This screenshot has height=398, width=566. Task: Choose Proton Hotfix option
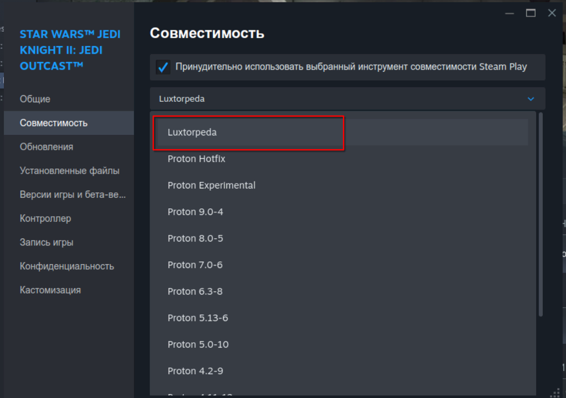coord(196,159)
